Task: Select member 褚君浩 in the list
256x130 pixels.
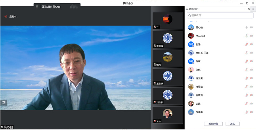Action: click(200, 86)
